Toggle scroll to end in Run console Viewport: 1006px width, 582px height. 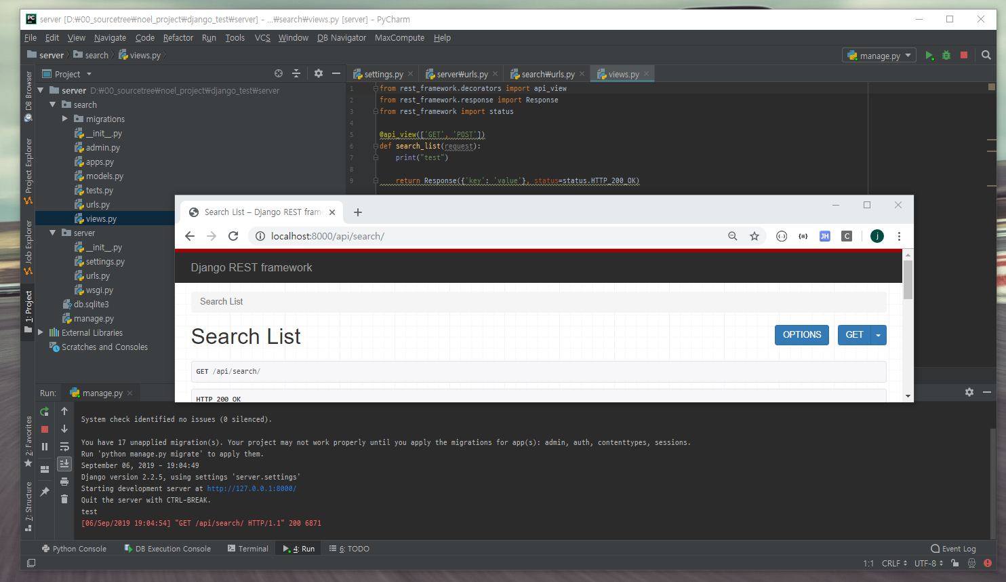pyautogui.click(x=64, y=464)
